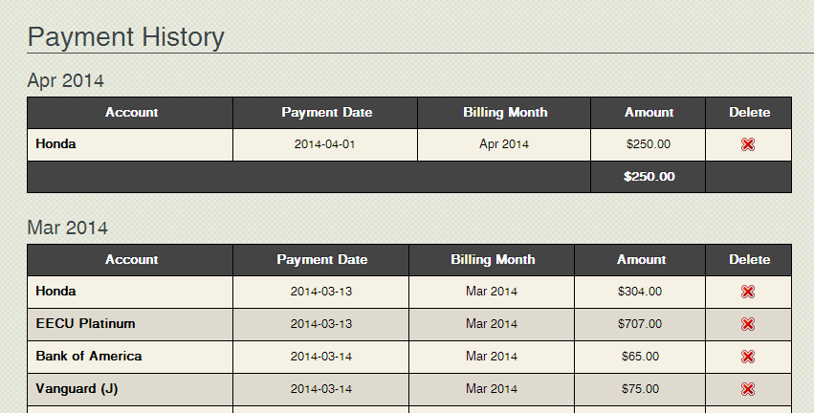Image resolution: width=814 pixels, height=413 pixels.
Task: Delete the Bank of America payment
Action: pos(748,357)
